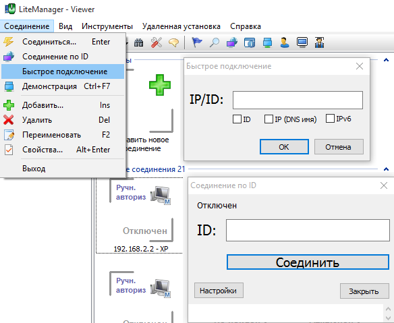Click the Соединить button
The width and height of the screenshot is (394, 323).
[308, 262]
